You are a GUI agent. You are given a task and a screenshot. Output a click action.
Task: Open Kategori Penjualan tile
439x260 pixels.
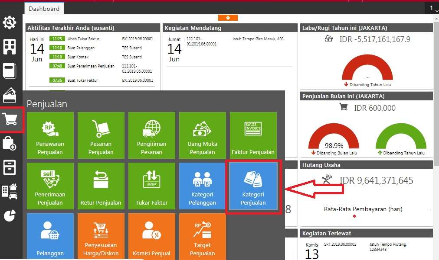(253, 186)
